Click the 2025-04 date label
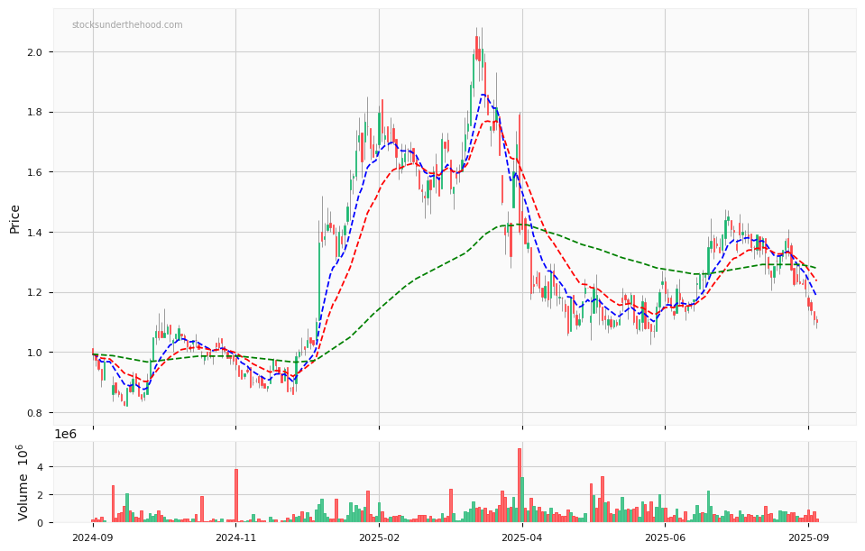This screenshot has width=865, height=551. (522, 537)
